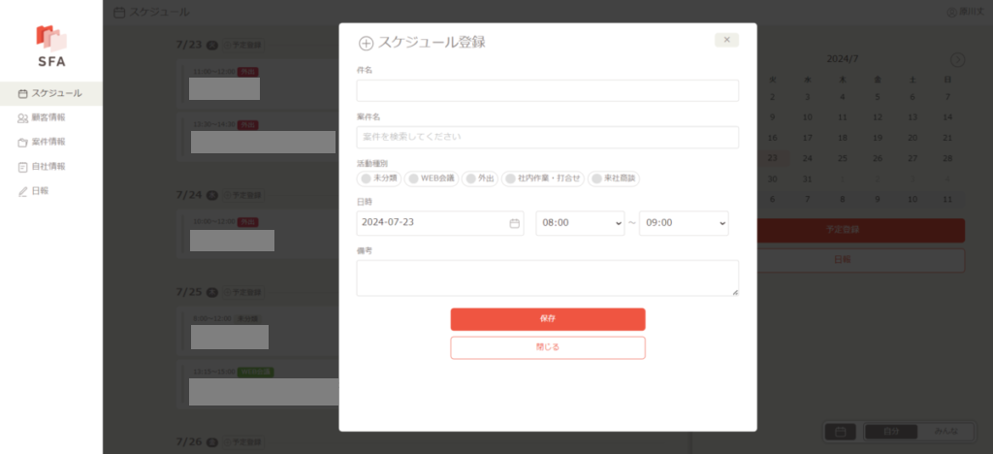The image size is (993, 454).
Task: Select the 未分類 activity type
Action: point(379,178)
